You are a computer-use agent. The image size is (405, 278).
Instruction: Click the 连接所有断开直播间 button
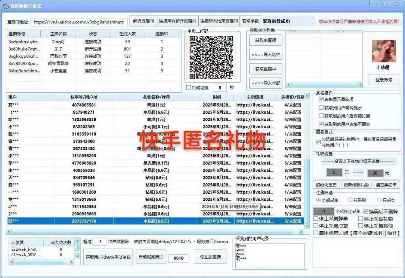coord(177,21)
